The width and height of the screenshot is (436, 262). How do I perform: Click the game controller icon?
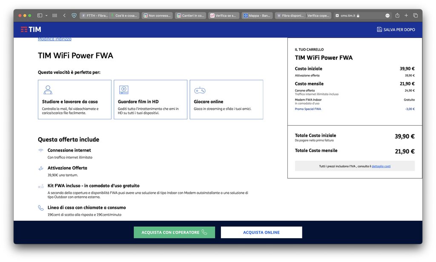[x=200, y=90]
